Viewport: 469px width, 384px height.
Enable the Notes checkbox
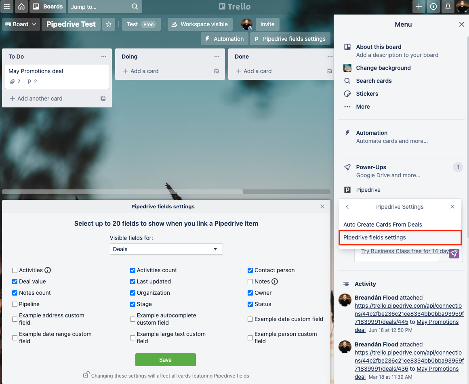coord(250,282)
